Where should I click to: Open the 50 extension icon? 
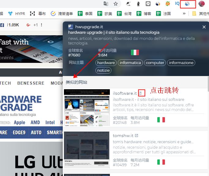tap(168, 4)
